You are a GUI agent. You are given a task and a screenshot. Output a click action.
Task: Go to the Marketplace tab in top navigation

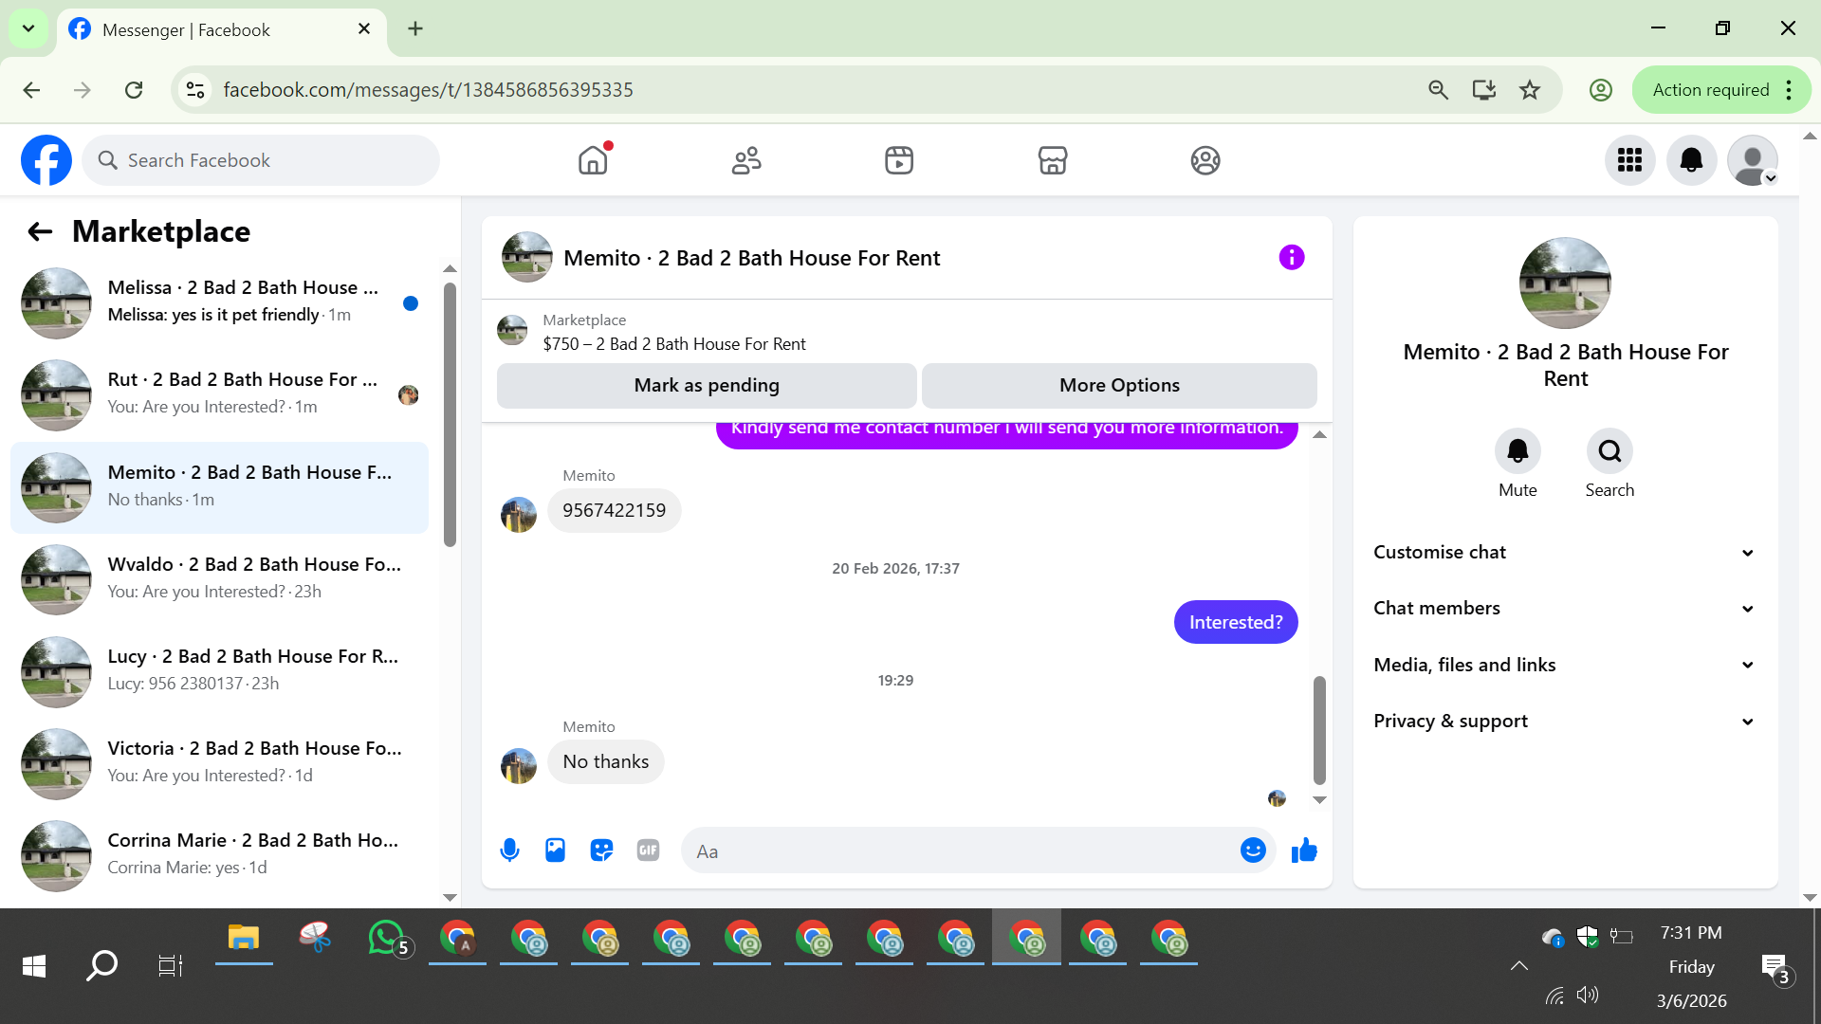point(1053,160)
